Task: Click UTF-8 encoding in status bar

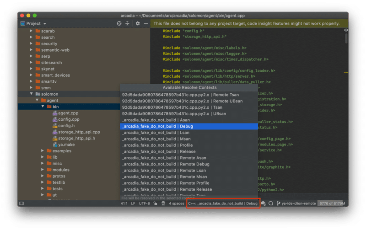Action: point(144,203)
